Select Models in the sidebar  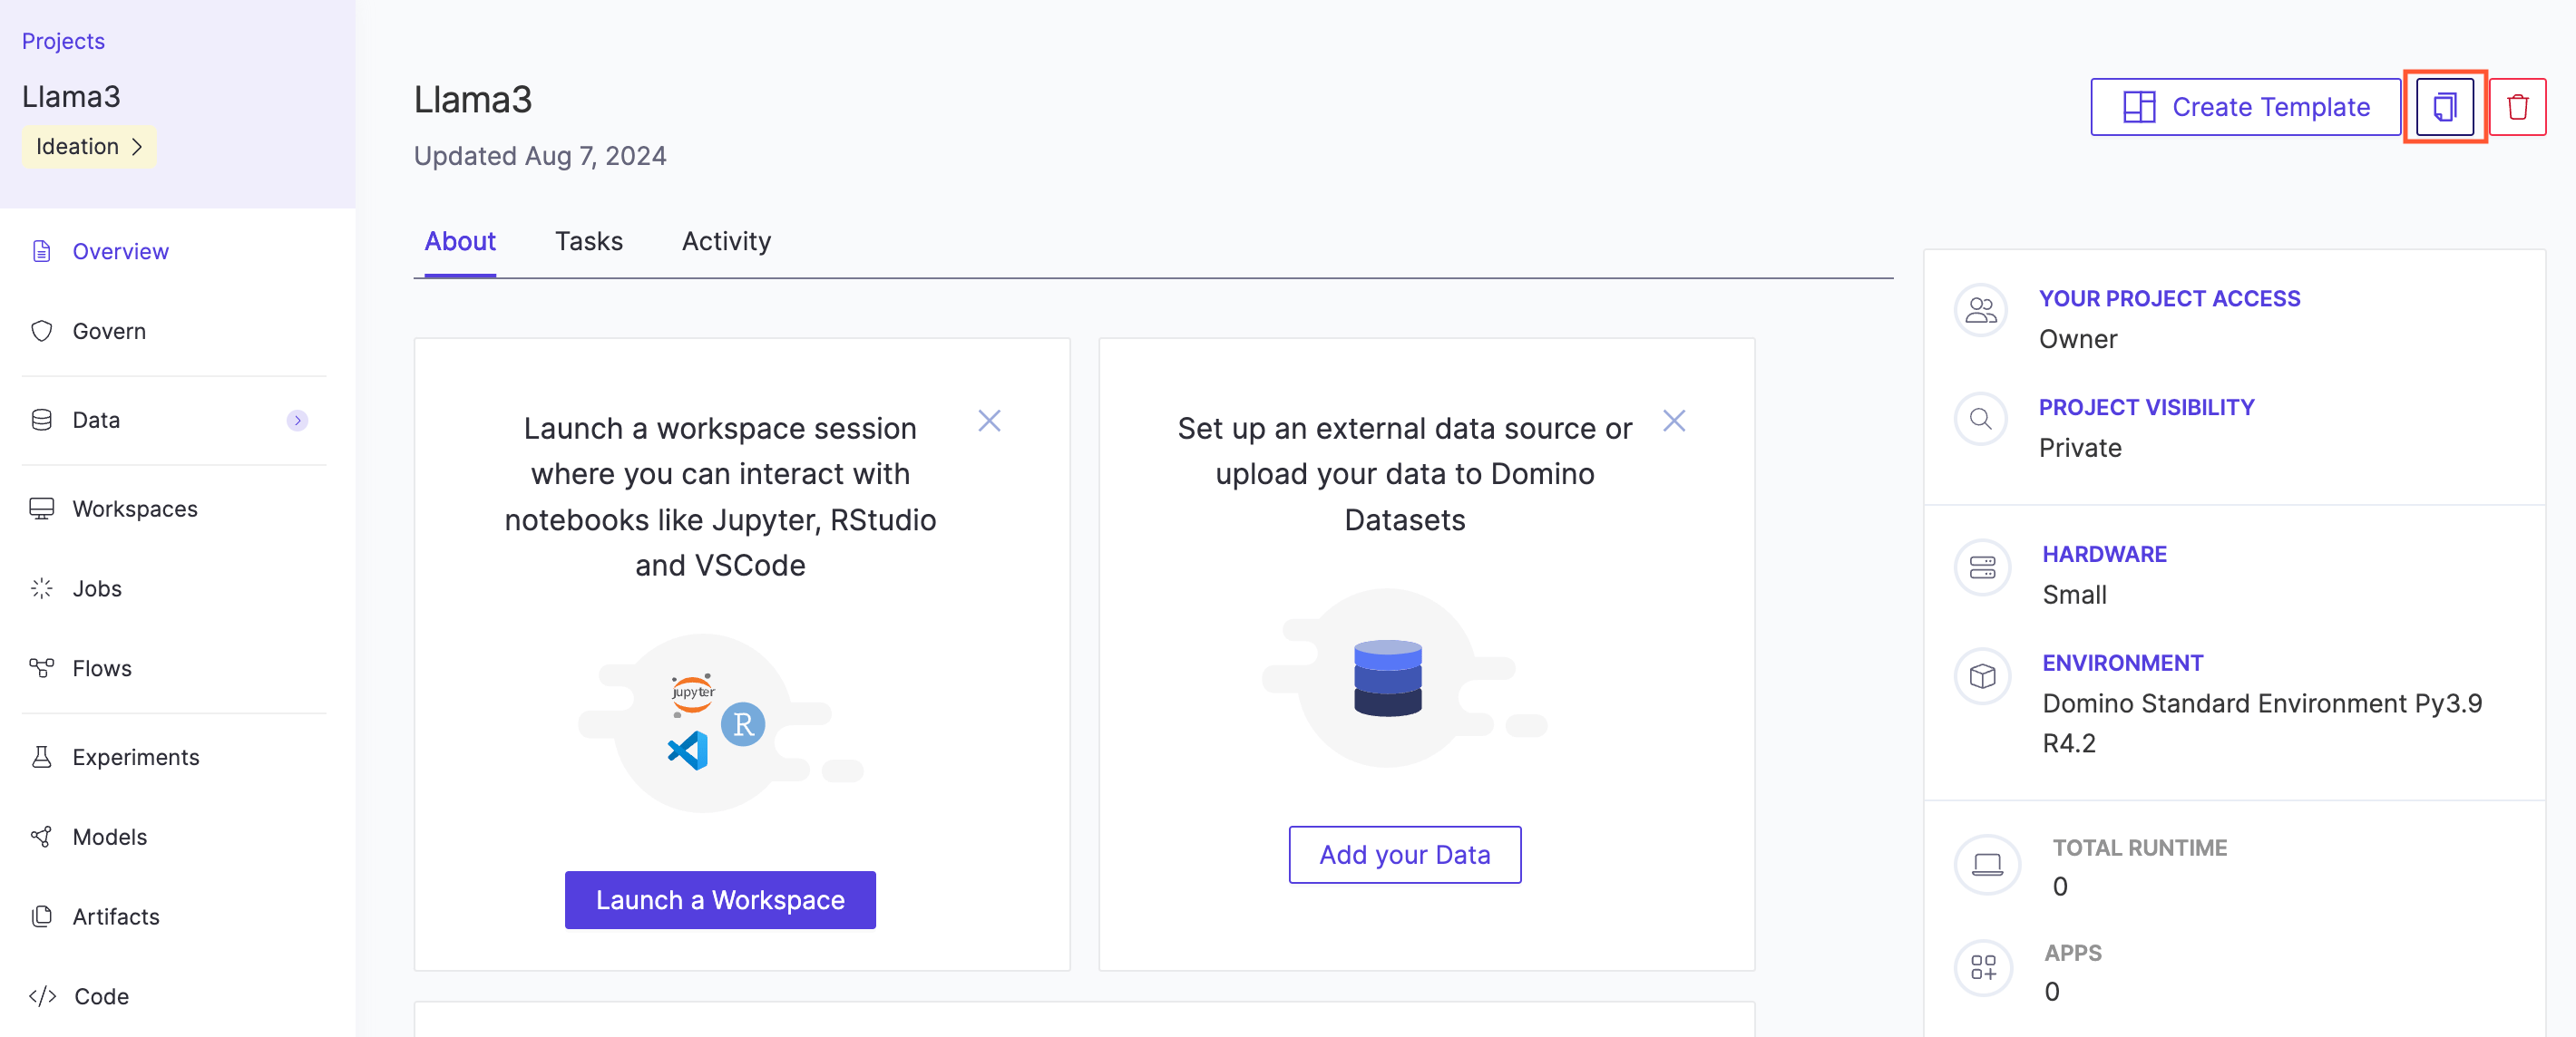[x=109, y=838]
